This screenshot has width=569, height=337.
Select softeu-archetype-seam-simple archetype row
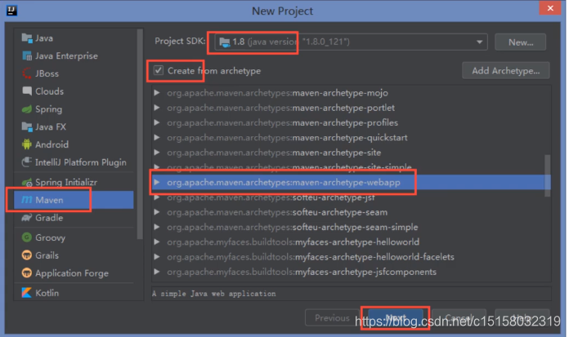351,227
